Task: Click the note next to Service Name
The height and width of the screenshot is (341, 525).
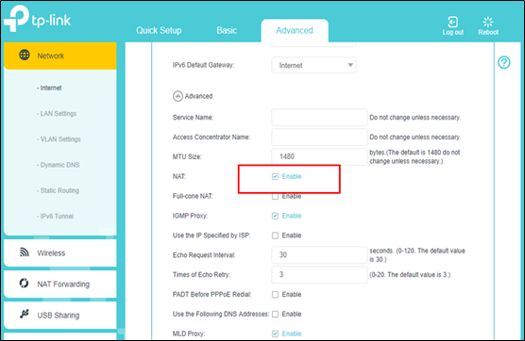Action: pyautogui.click(x=415, y=118)
